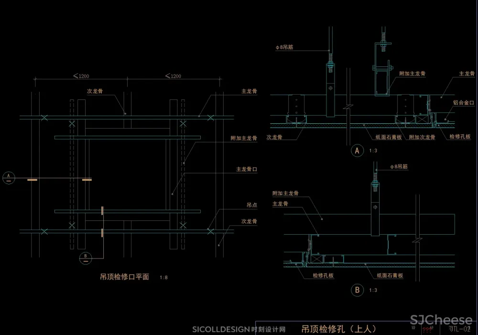This screenshot has height=335, width=478.
Task: Select the 吊顶检修口平面 plan title
Action: tap(124, 277)
